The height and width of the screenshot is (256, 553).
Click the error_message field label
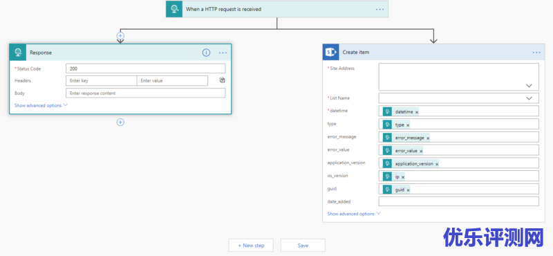[x=341, y=137]
